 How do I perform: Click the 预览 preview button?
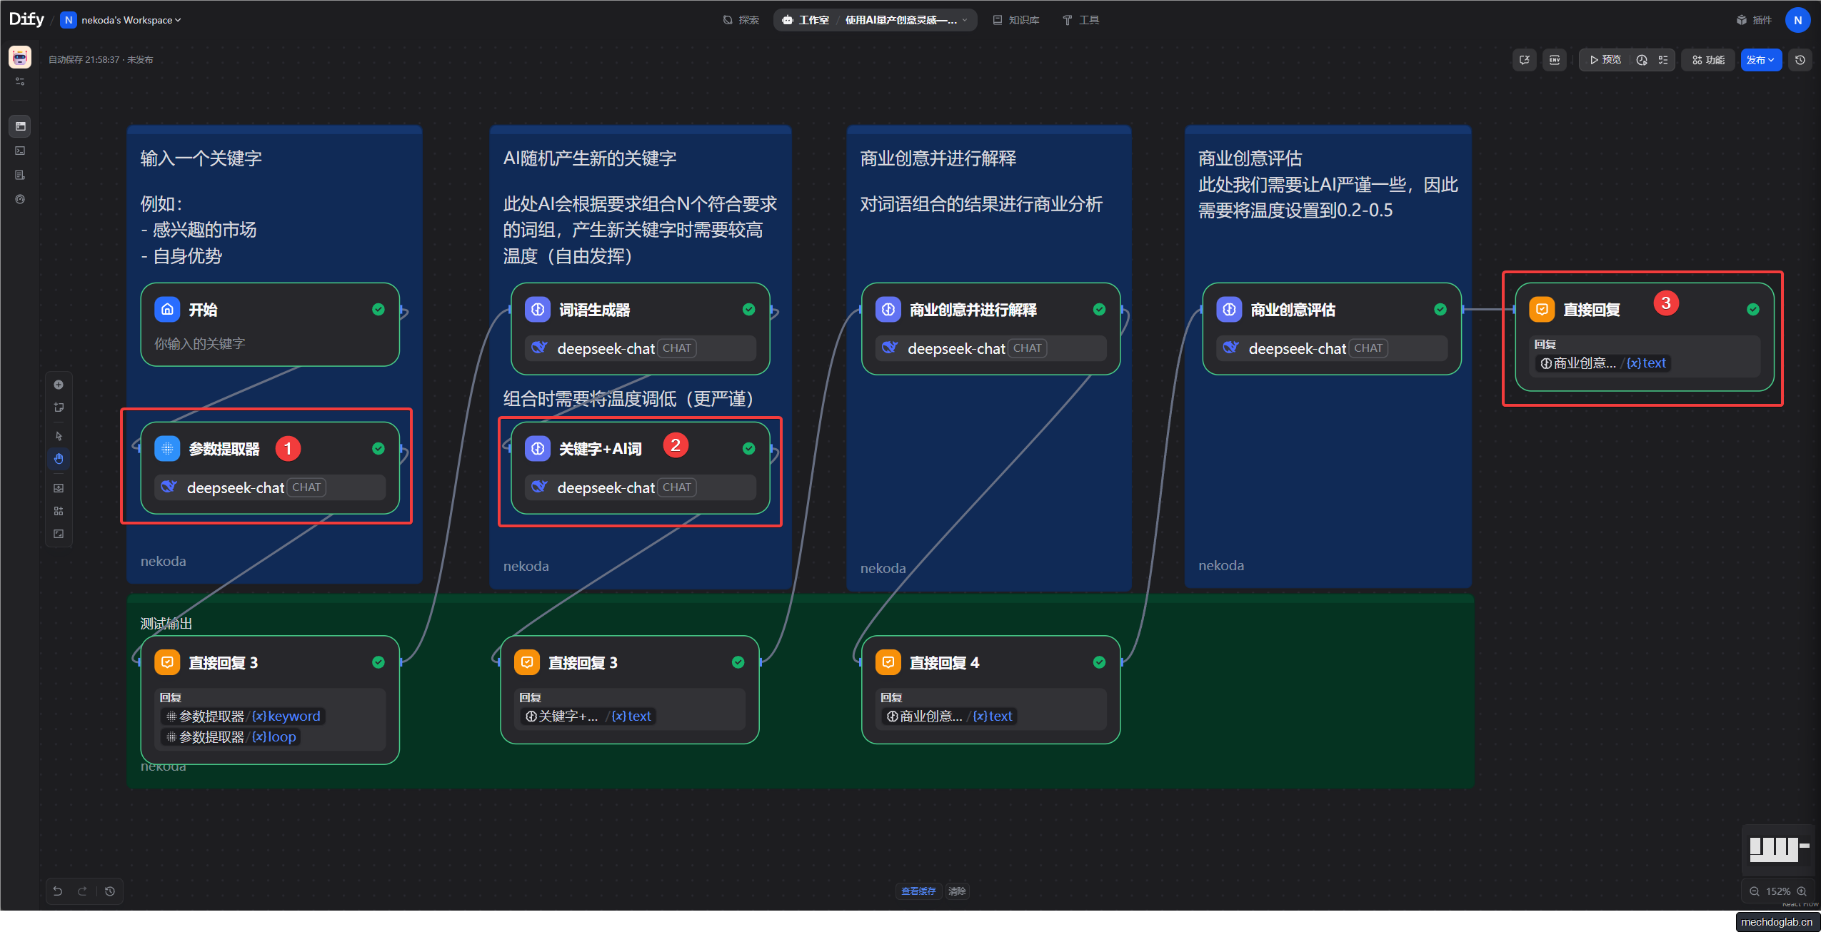(1605, 60)
